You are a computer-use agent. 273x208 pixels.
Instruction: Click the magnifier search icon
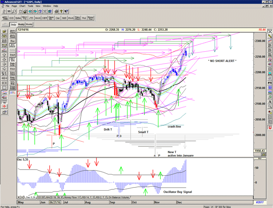click(x=14, y=12)
